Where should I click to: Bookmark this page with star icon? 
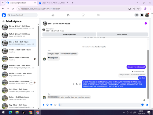coord(138,9)
